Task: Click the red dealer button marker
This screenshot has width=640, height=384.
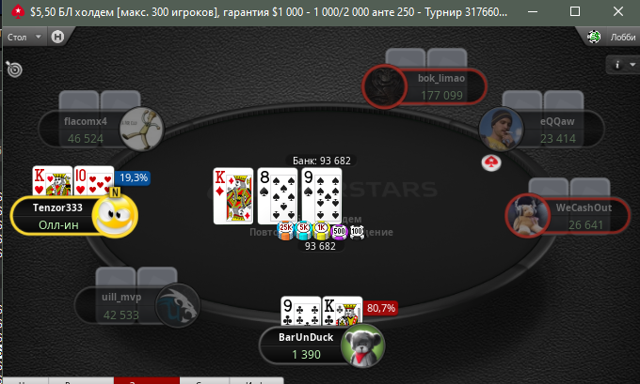Action: [x=491, y=163]
